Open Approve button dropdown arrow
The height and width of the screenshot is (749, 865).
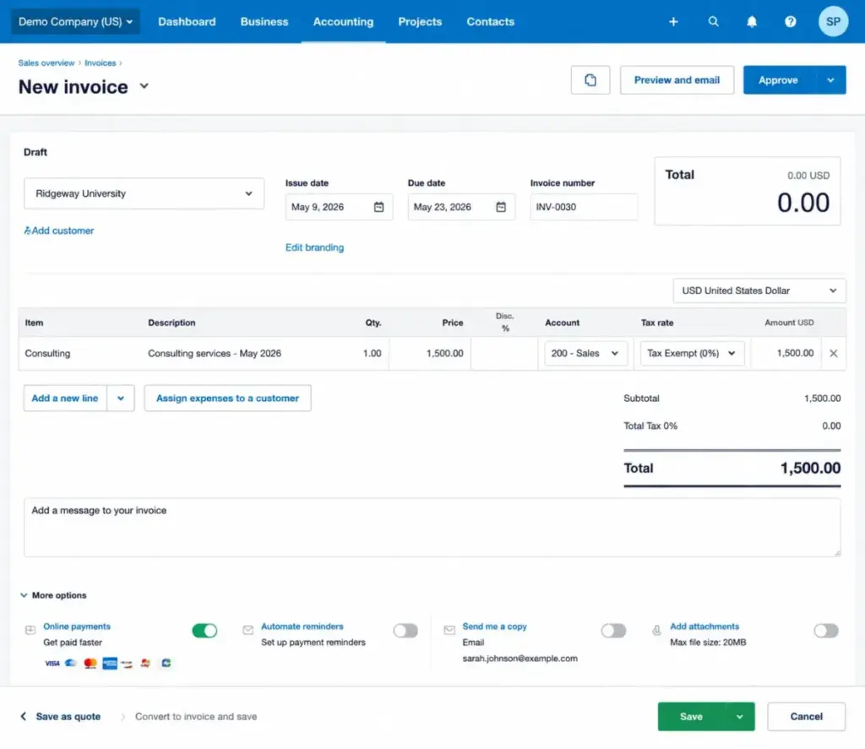click(x=830, y=80)
